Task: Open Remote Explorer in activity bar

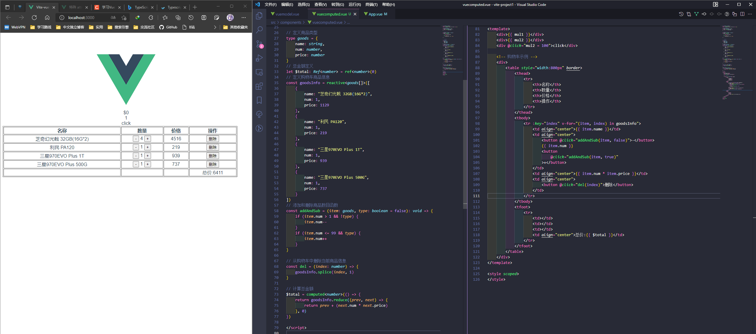Action: 259,72
